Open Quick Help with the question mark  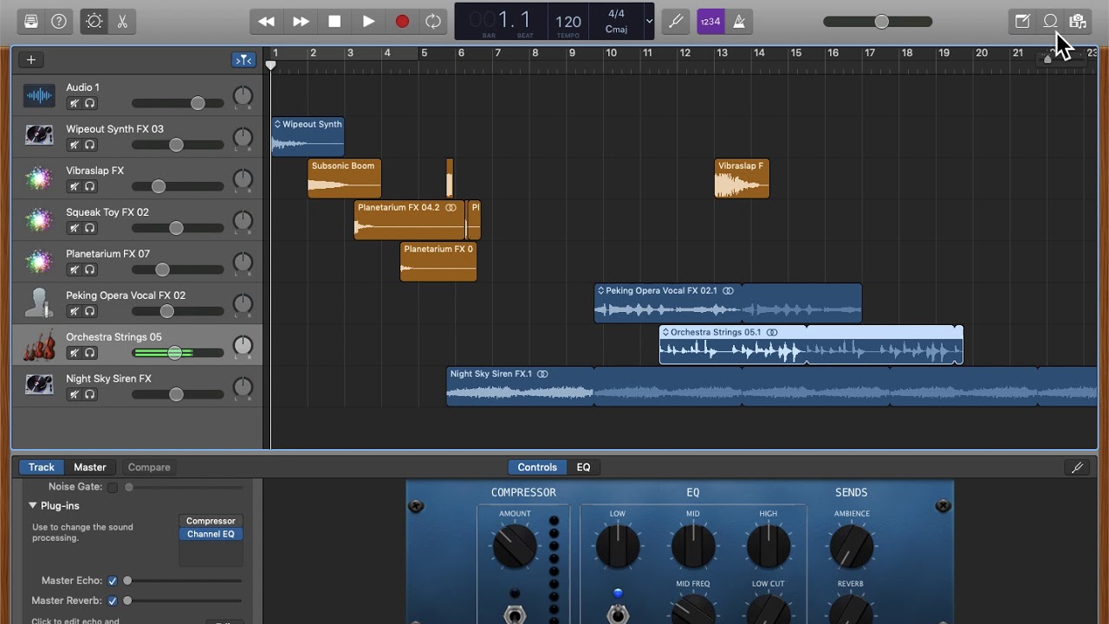[59, 22]
